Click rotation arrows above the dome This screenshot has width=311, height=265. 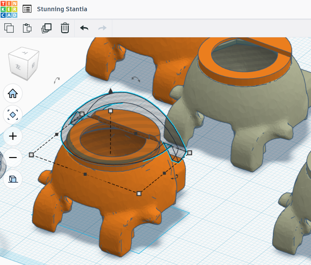(136, 79)
